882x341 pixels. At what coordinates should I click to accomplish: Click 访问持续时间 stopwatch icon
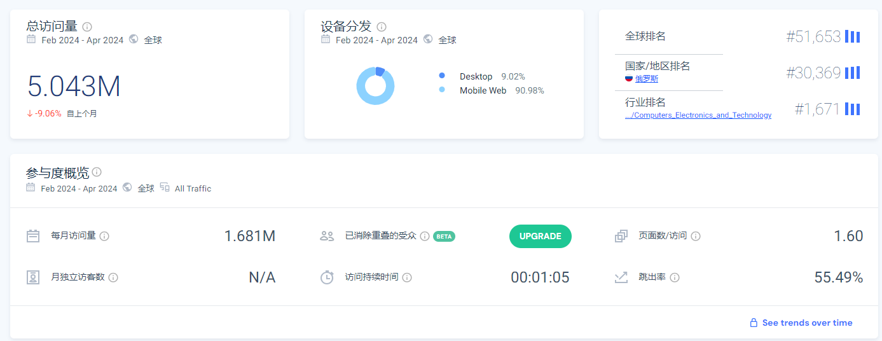tap(327, 277)
